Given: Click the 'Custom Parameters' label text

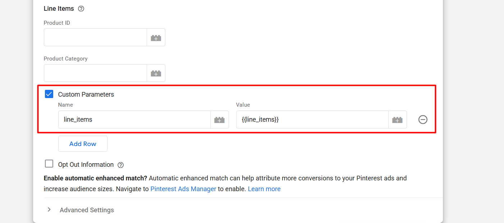Looking at the screenshot, I should 86,94.
